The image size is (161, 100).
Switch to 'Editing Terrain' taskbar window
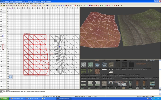pyautogui.click(x=17, y=99)
